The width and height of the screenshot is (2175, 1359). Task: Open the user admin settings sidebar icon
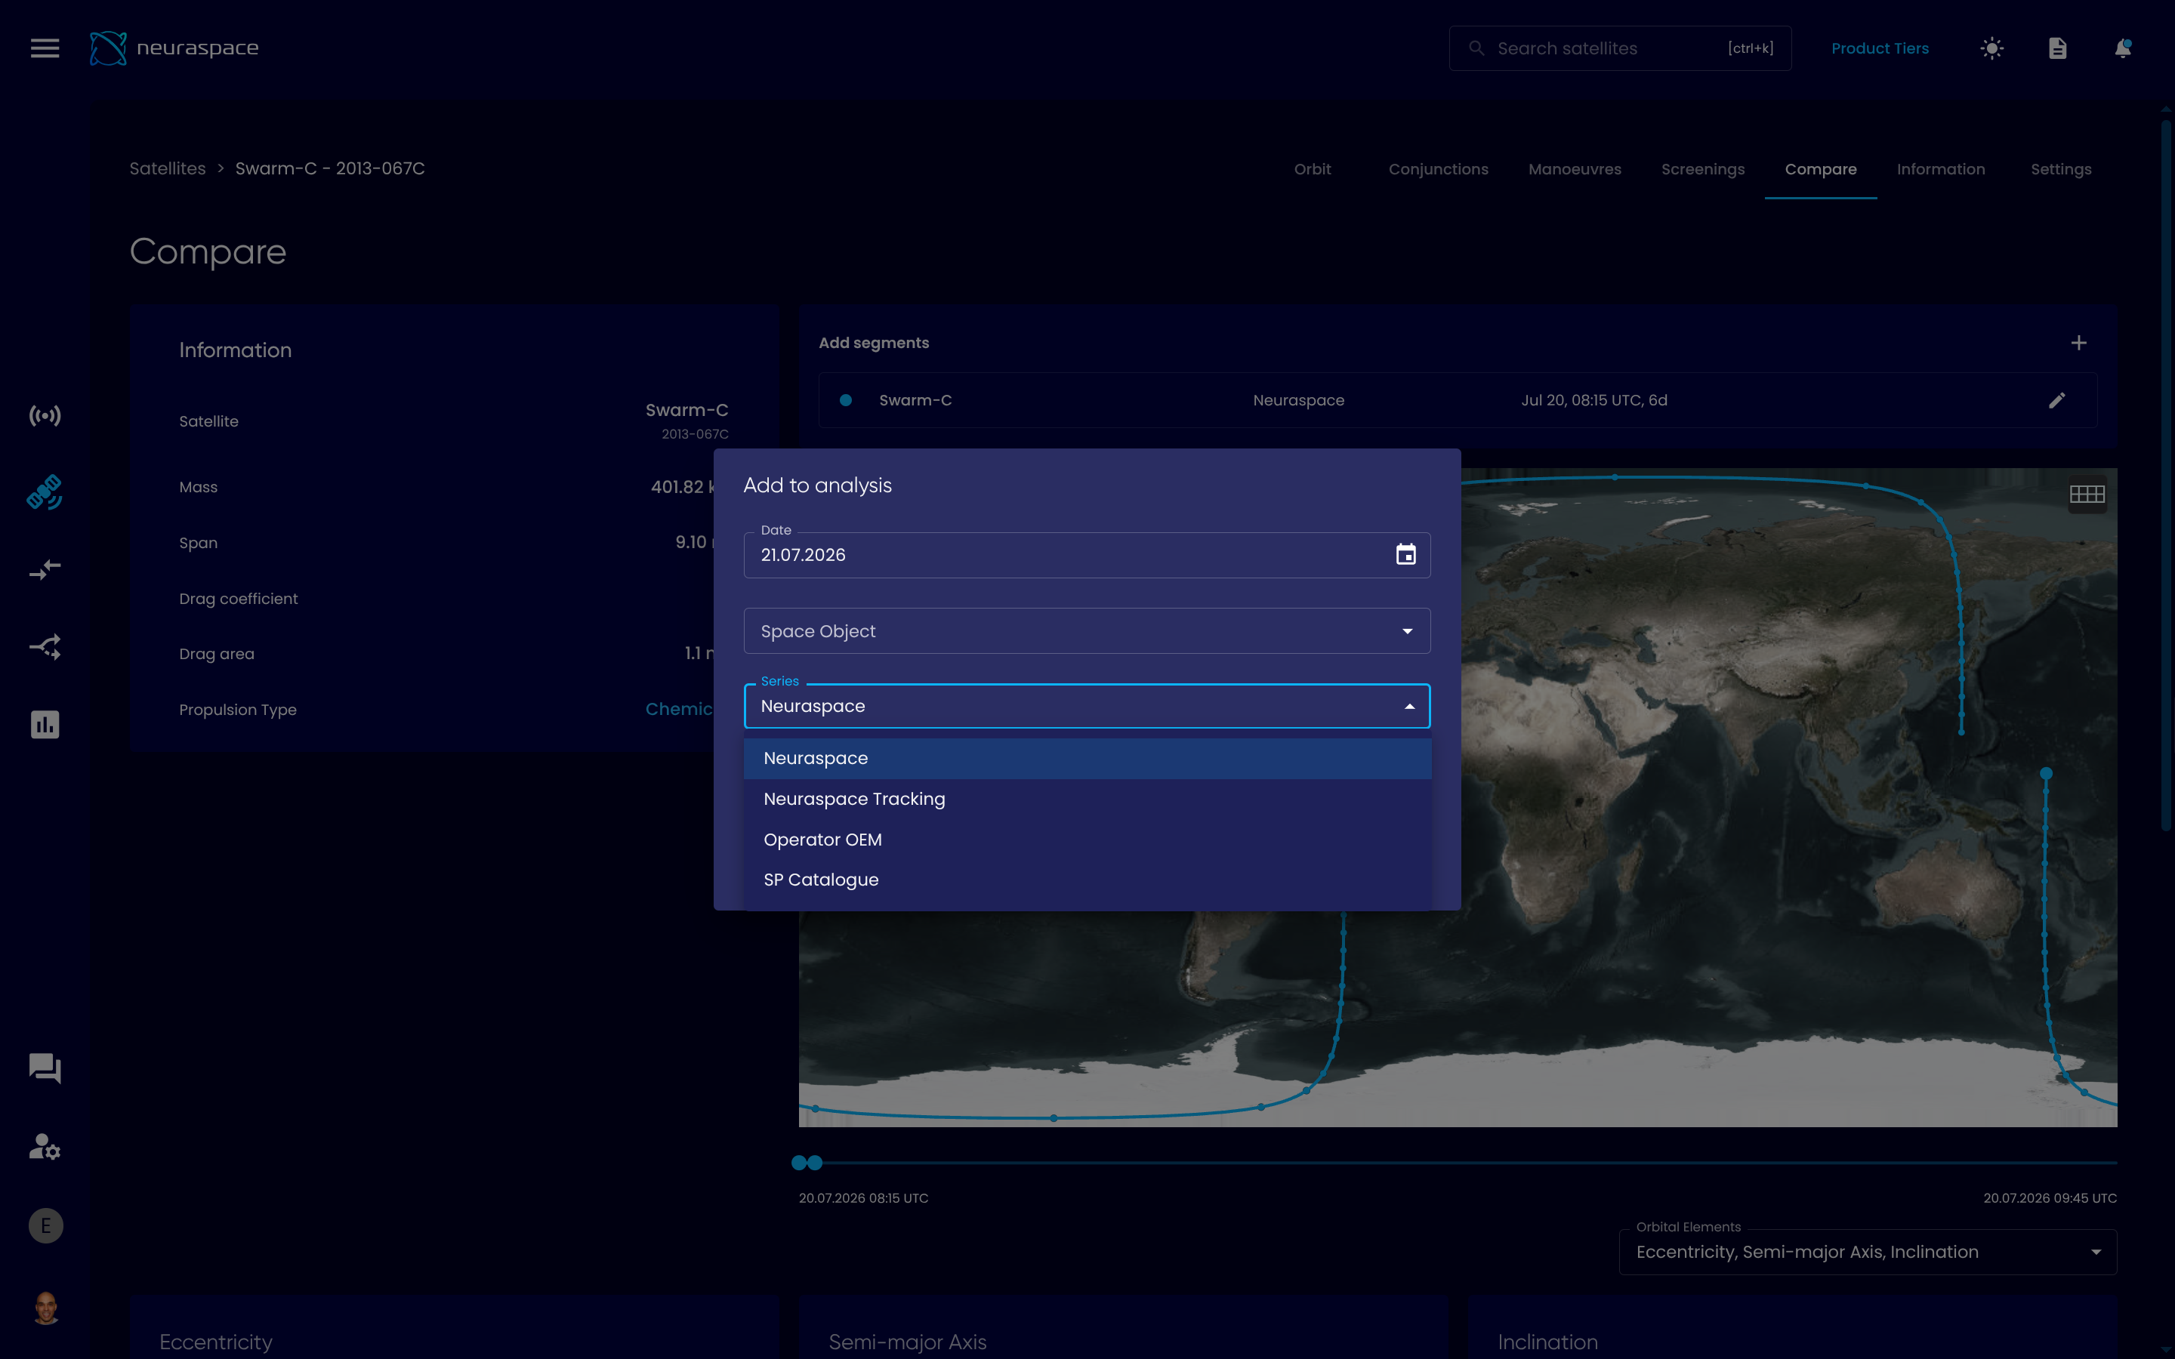tap(45, 1147)
